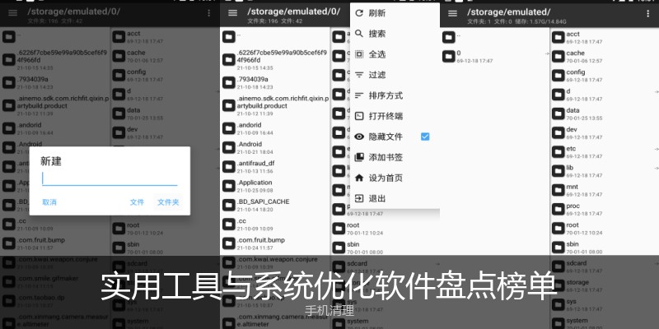
Task: Click 文件 button in 新建 dialog
Action: point(137,202)
